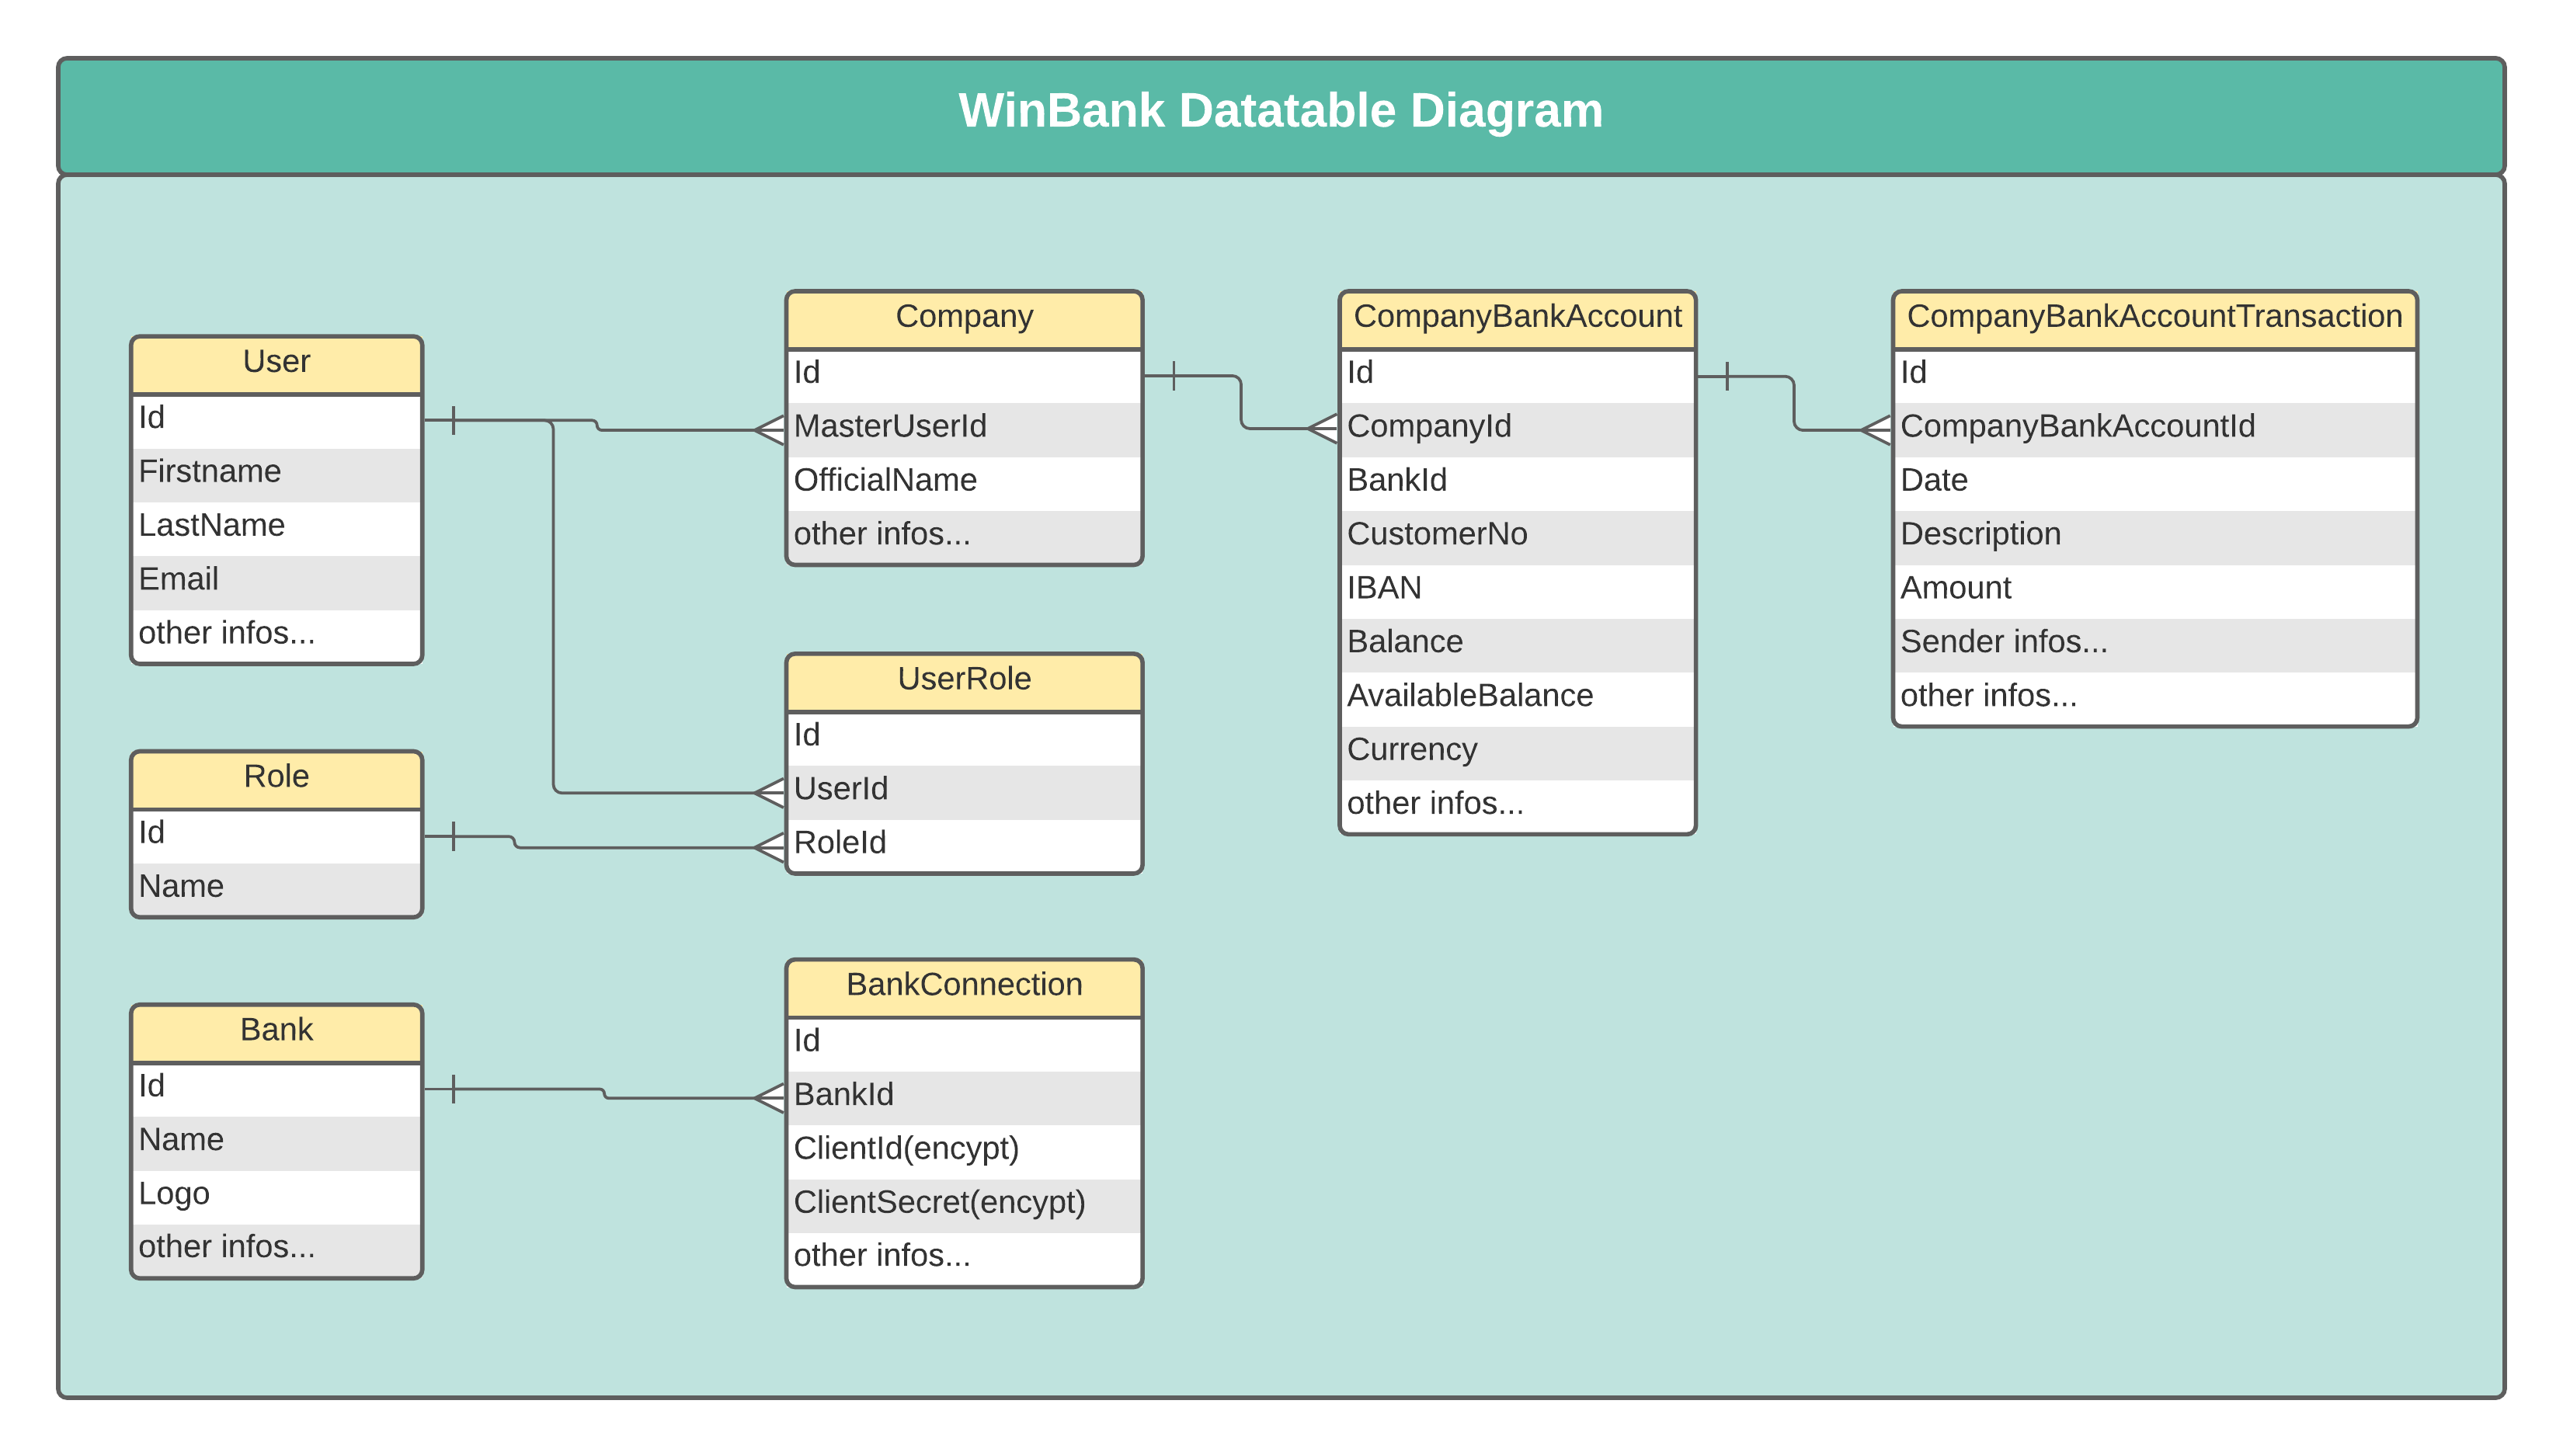The width and height of the screenshot is (2563, 1456).
Task: Click the MasterUserId field in Company
Action: tap(890, 427)
